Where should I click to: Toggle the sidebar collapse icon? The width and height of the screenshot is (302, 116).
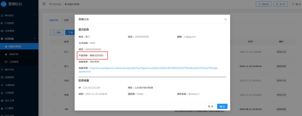tap(44, 4)
